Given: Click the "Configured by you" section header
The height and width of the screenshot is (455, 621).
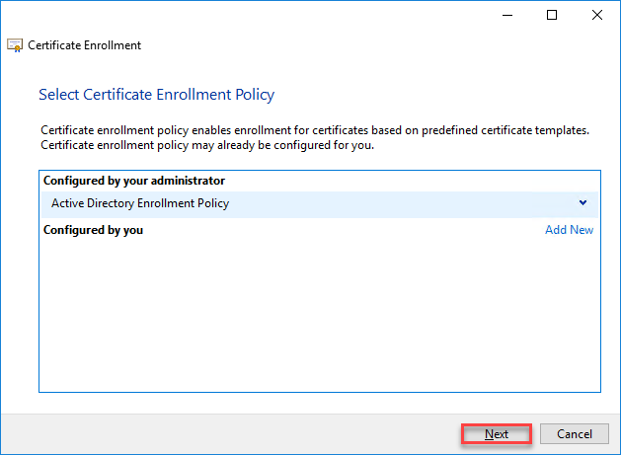Looking at the screenshot, I should click(x=93, y=230).
